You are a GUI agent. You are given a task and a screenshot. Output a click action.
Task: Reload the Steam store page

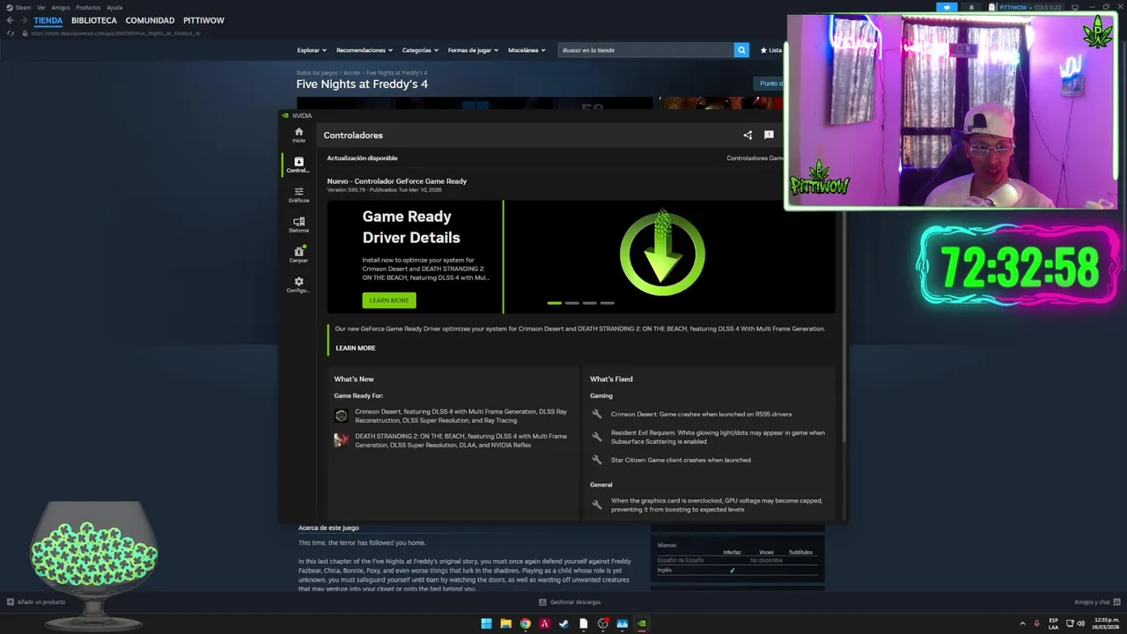[11, 33]
